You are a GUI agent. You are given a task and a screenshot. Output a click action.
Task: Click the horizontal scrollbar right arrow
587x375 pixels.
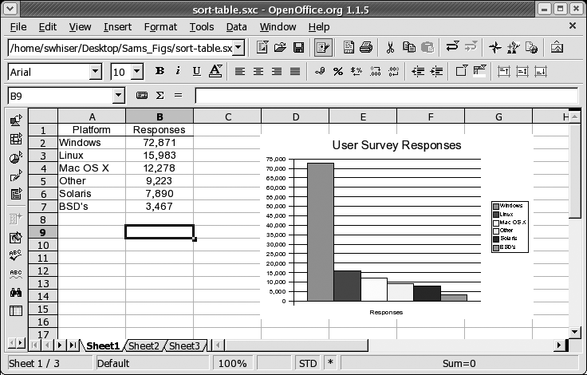(x=559, y=345)
